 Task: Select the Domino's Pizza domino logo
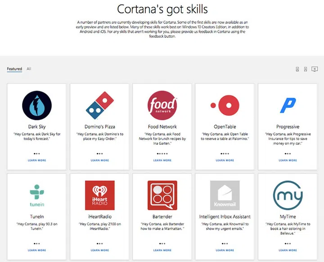pos(99,106)
